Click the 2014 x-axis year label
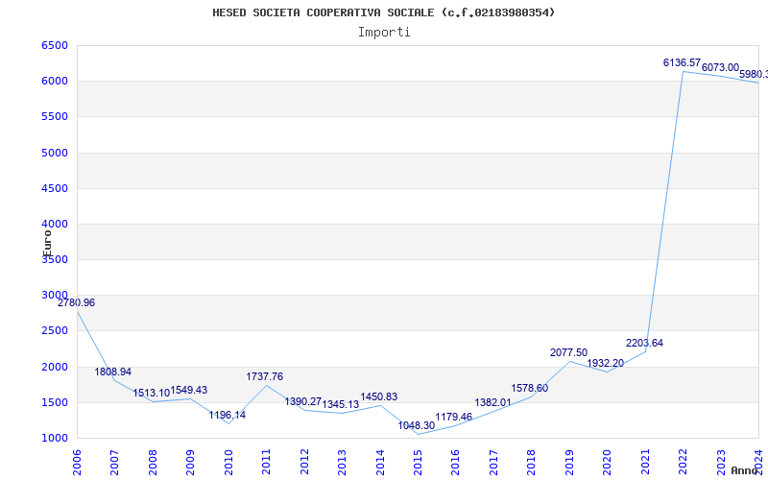This screenshot has width=768, height=480. 379,462
